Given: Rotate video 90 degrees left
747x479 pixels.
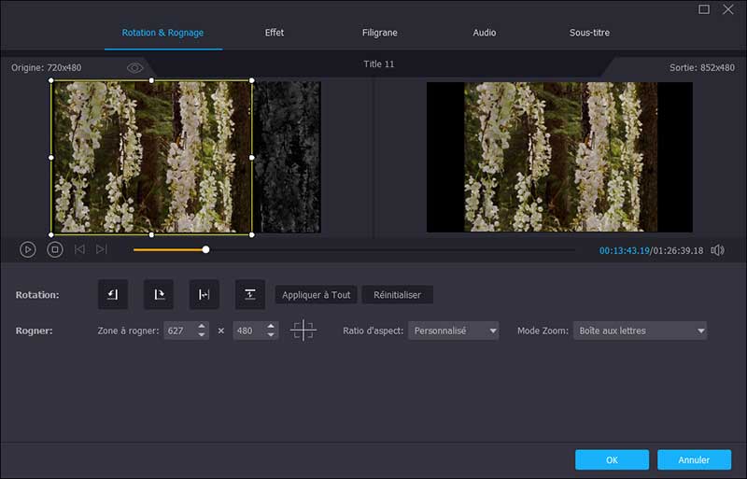Looking at the screenshot, I should 113,294.
